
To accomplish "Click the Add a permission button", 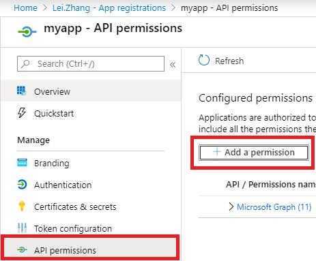I will tap(253, 153).
